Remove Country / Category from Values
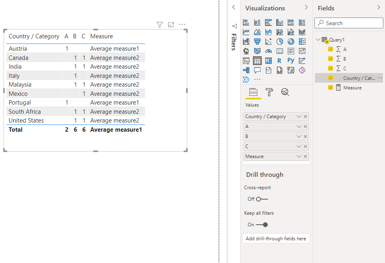This screenshot has height=263, width=385. point(305,117)
